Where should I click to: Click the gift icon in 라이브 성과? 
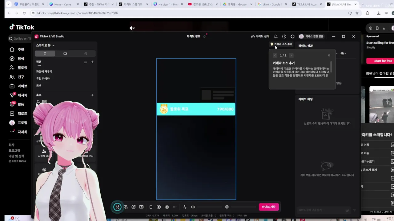[342, 54]
